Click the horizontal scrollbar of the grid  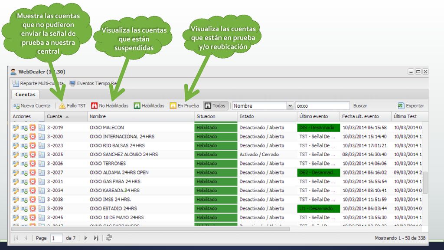click(x=150, y=229)
